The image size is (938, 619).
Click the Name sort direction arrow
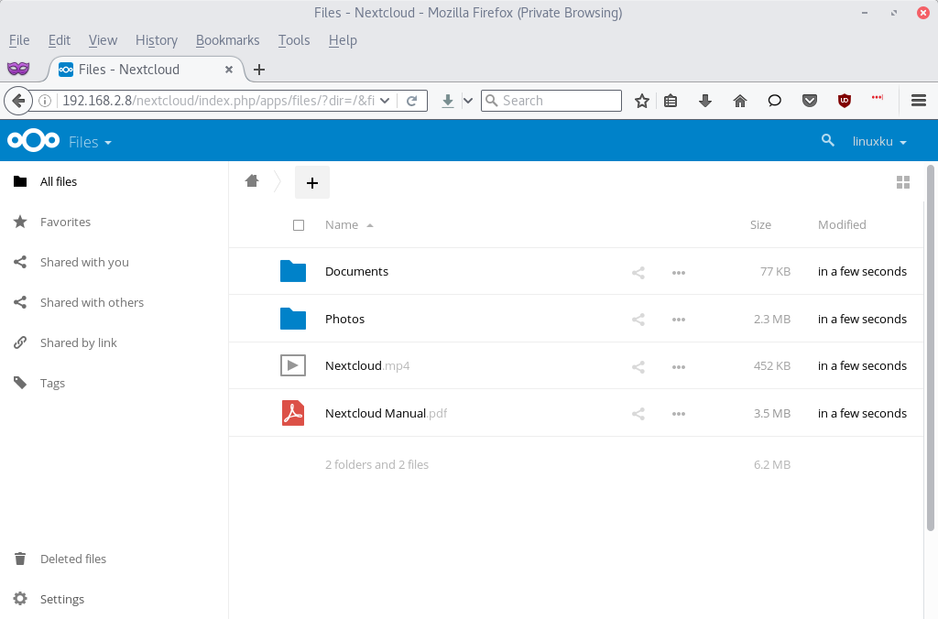click(x=370, y=225)
